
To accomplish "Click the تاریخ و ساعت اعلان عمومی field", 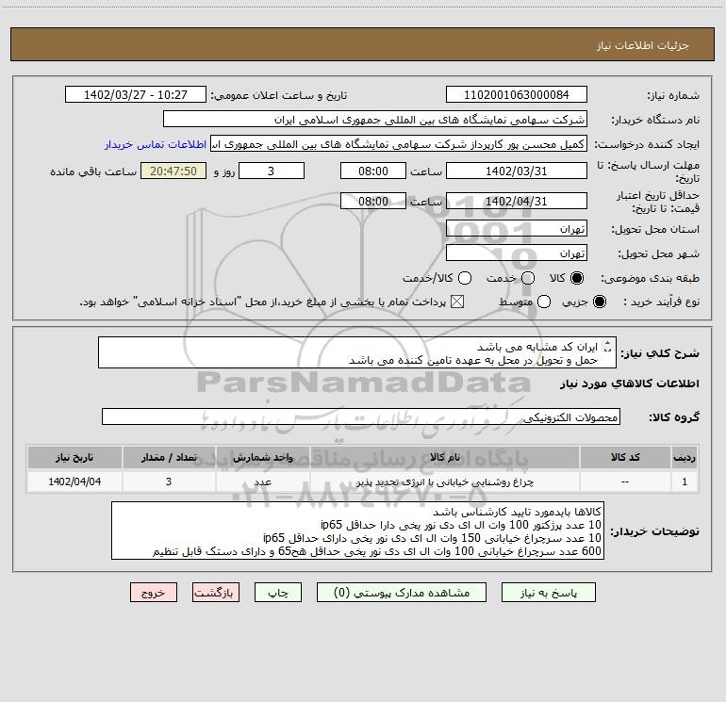I will click(x=136, y=95).
